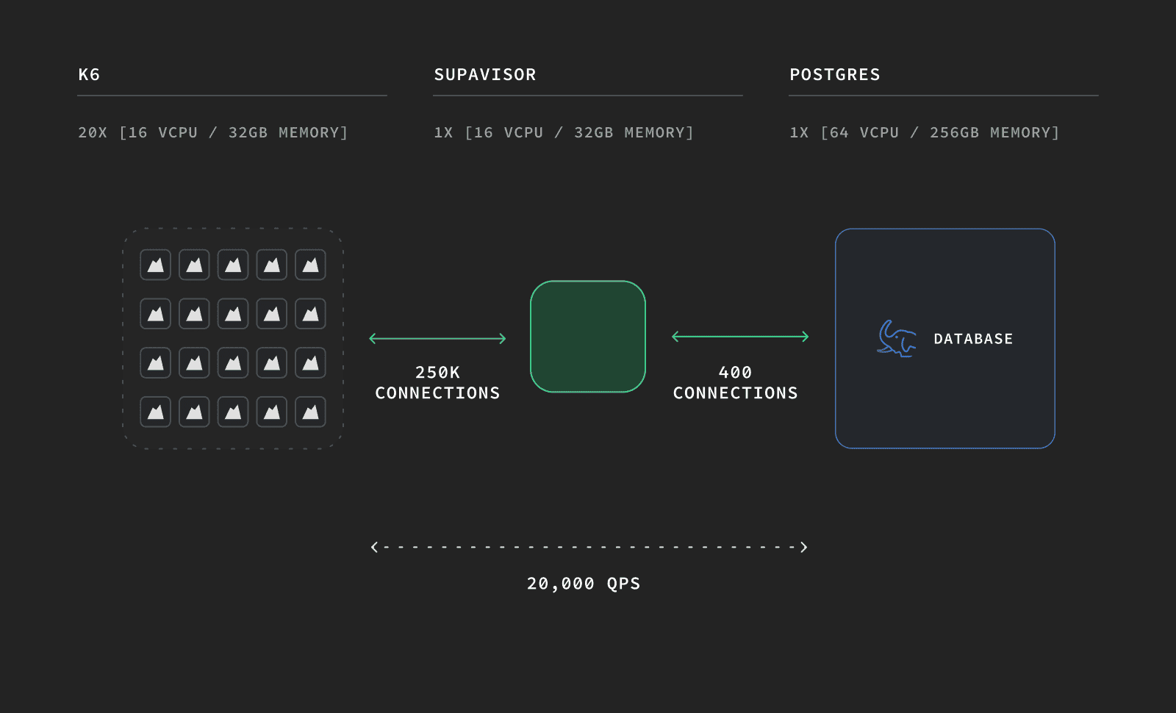This screenshot has height=713, width=1176.
Task: Select the K6 icon in the bottom-right of grid
Action: 311,412
